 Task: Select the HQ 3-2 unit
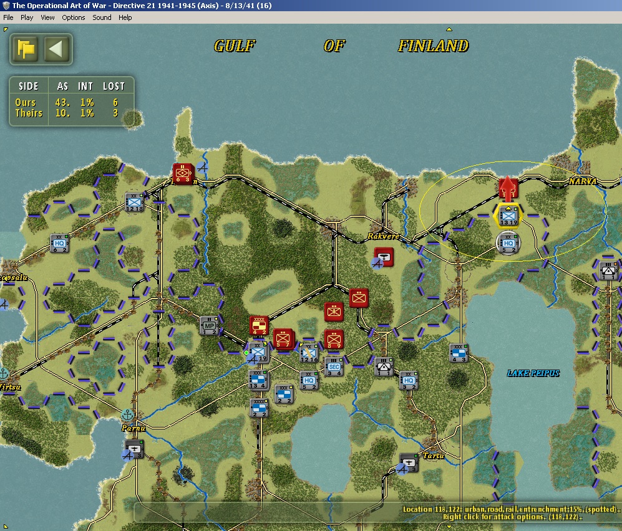point(409,380)
